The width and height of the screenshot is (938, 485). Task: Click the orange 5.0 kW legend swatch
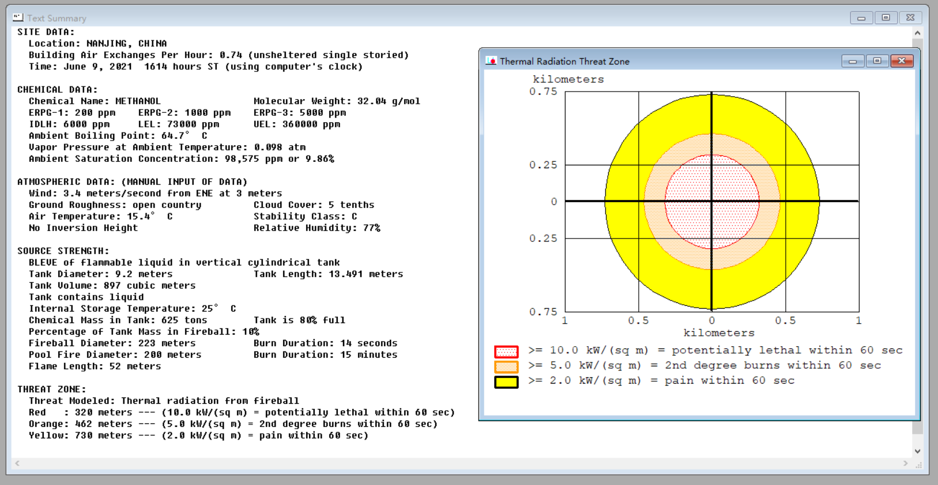coord(506,366)
